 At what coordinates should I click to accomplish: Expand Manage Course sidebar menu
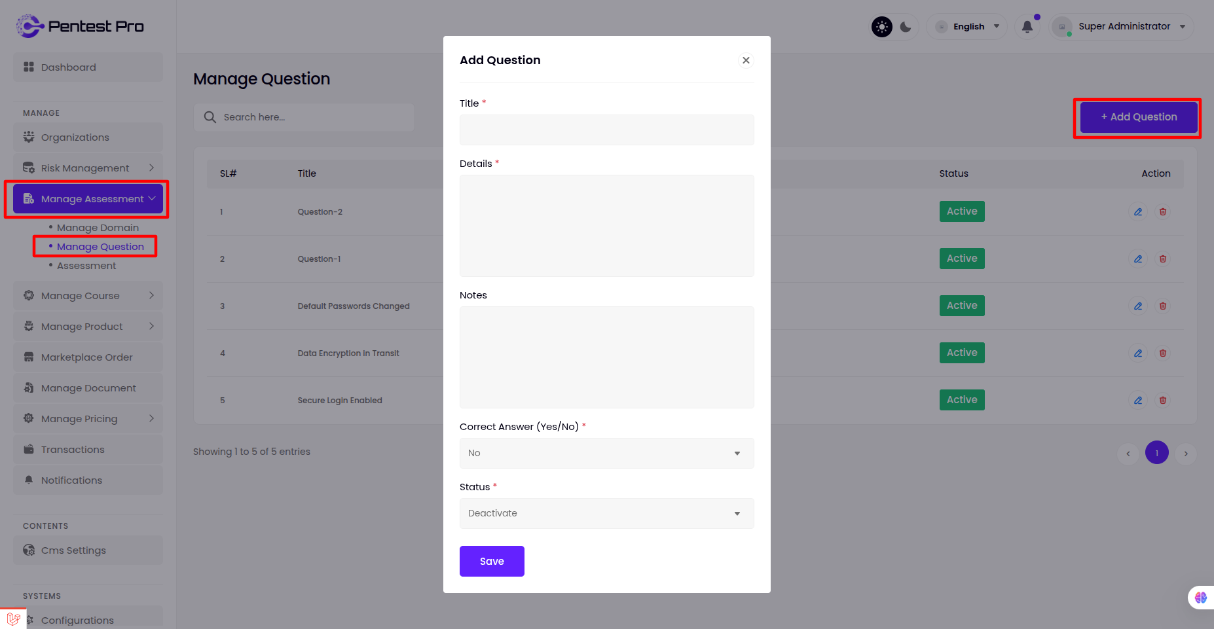tap(88, 296)
